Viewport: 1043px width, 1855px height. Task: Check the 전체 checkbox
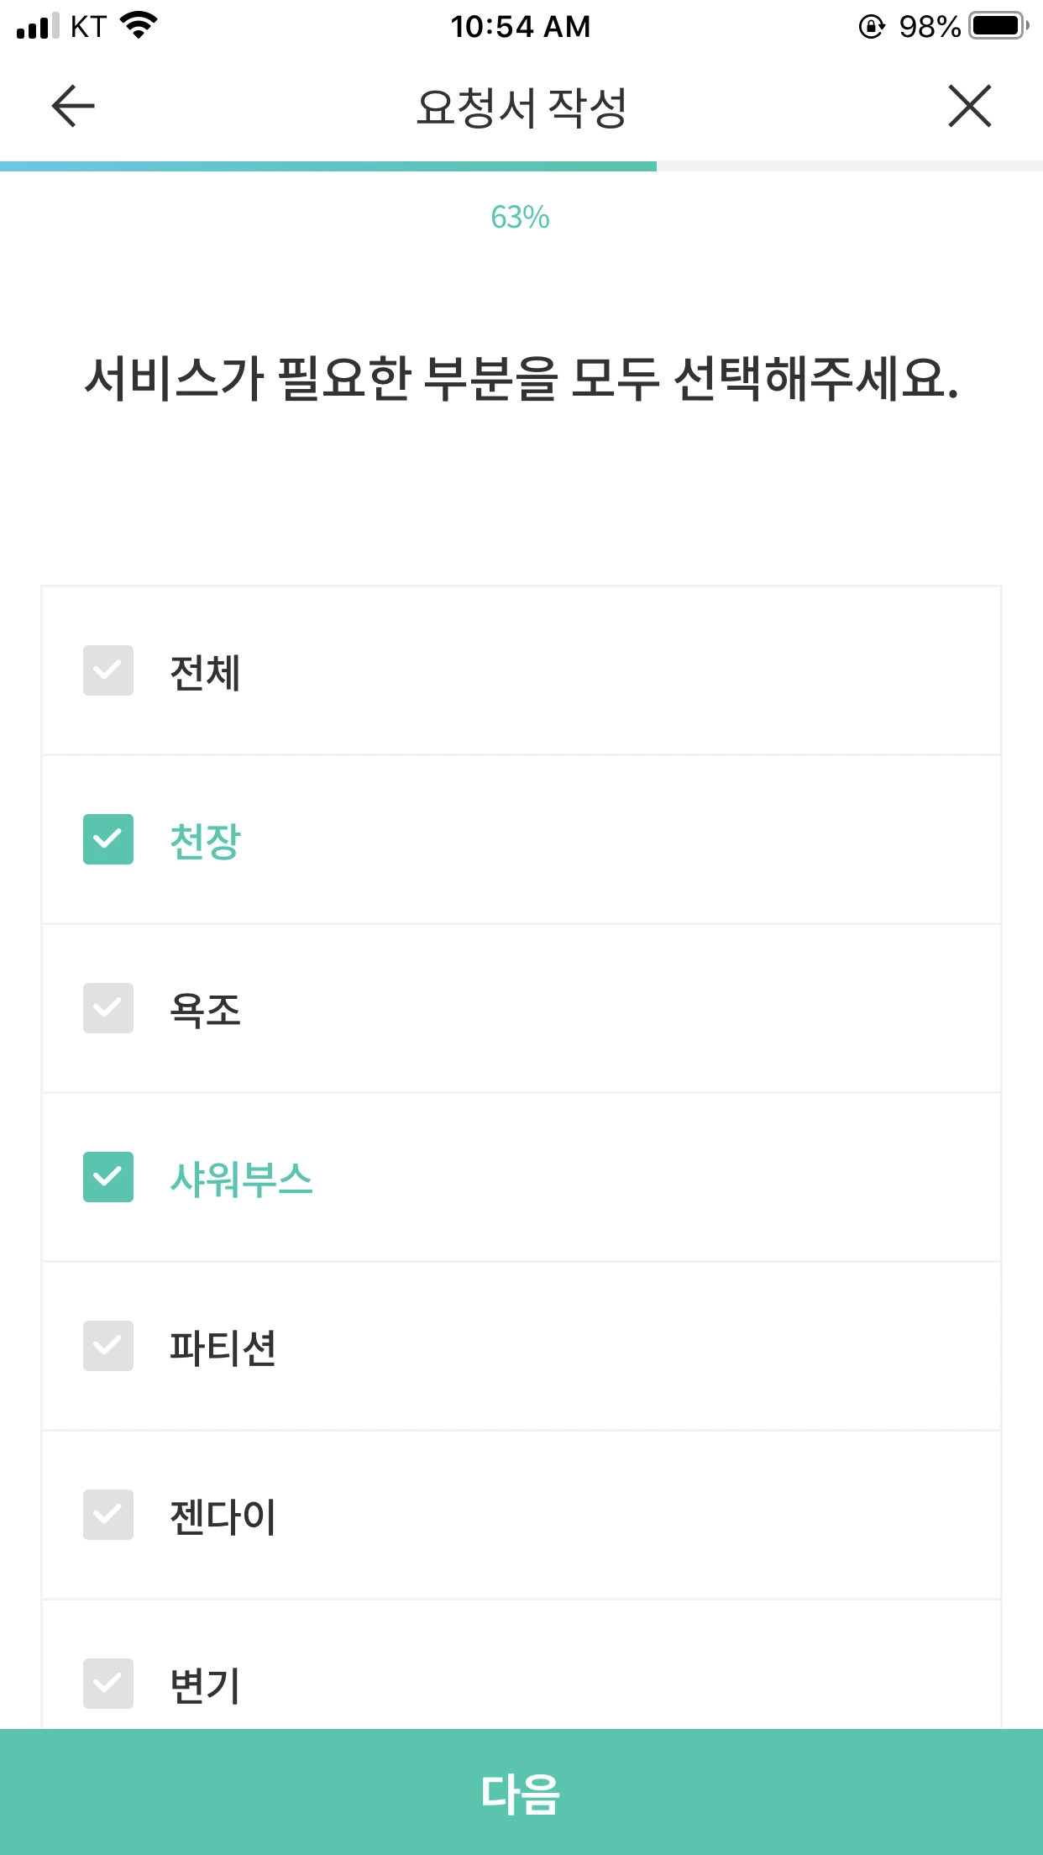108,670
